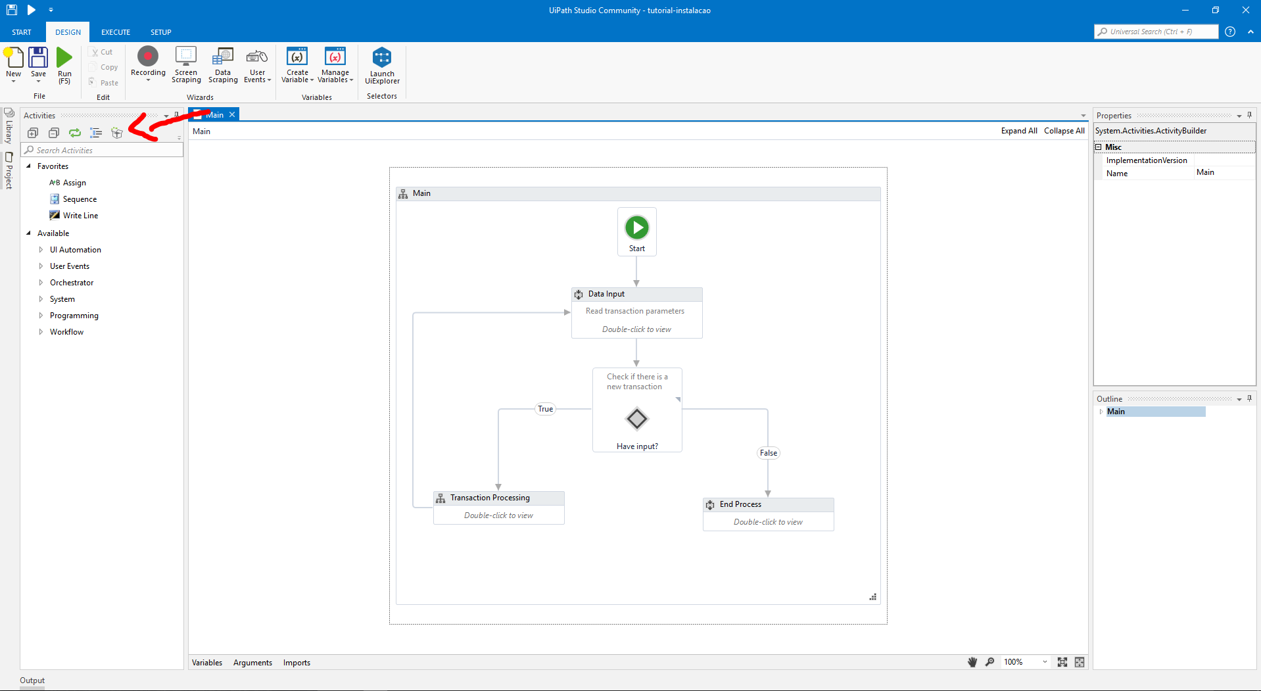This screenshot has width=1261, height=691.
Task: Expand the User Events category
Action: tap(41, 266)
